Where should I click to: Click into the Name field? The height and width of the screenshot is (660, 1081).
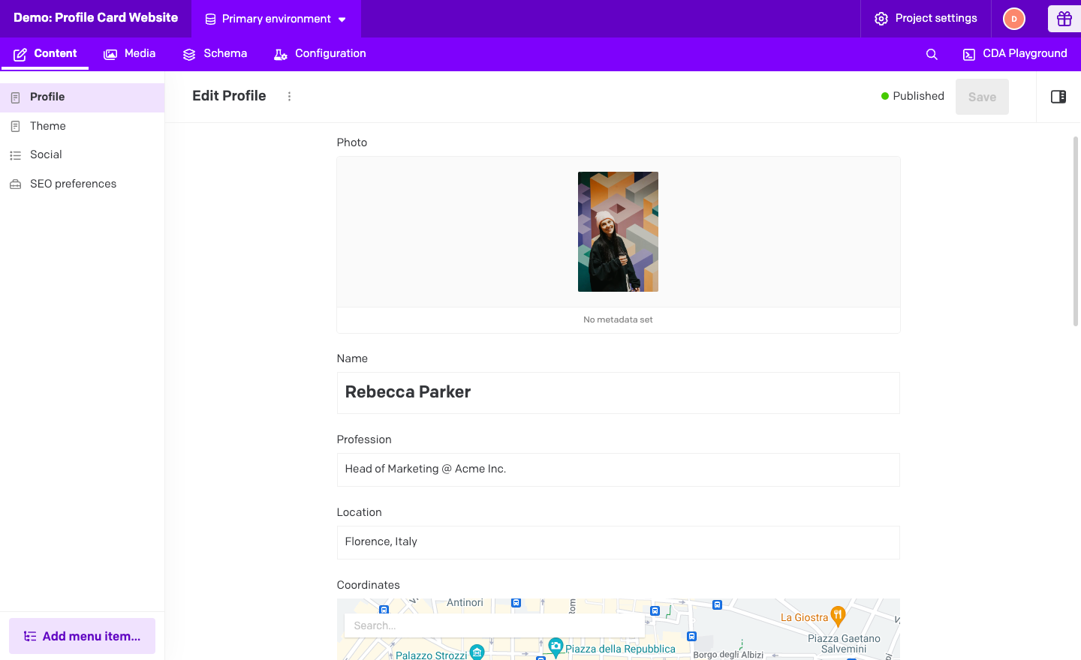tap(618, 392)
